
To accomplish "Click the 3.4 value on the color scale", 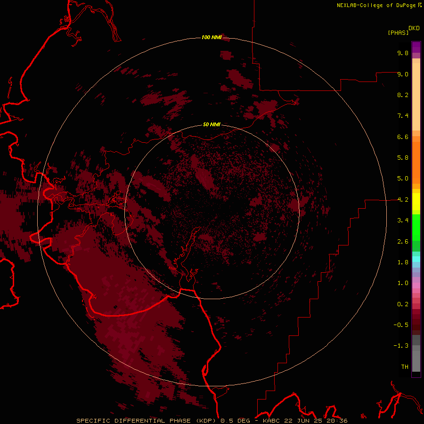I will click(403, 220).
